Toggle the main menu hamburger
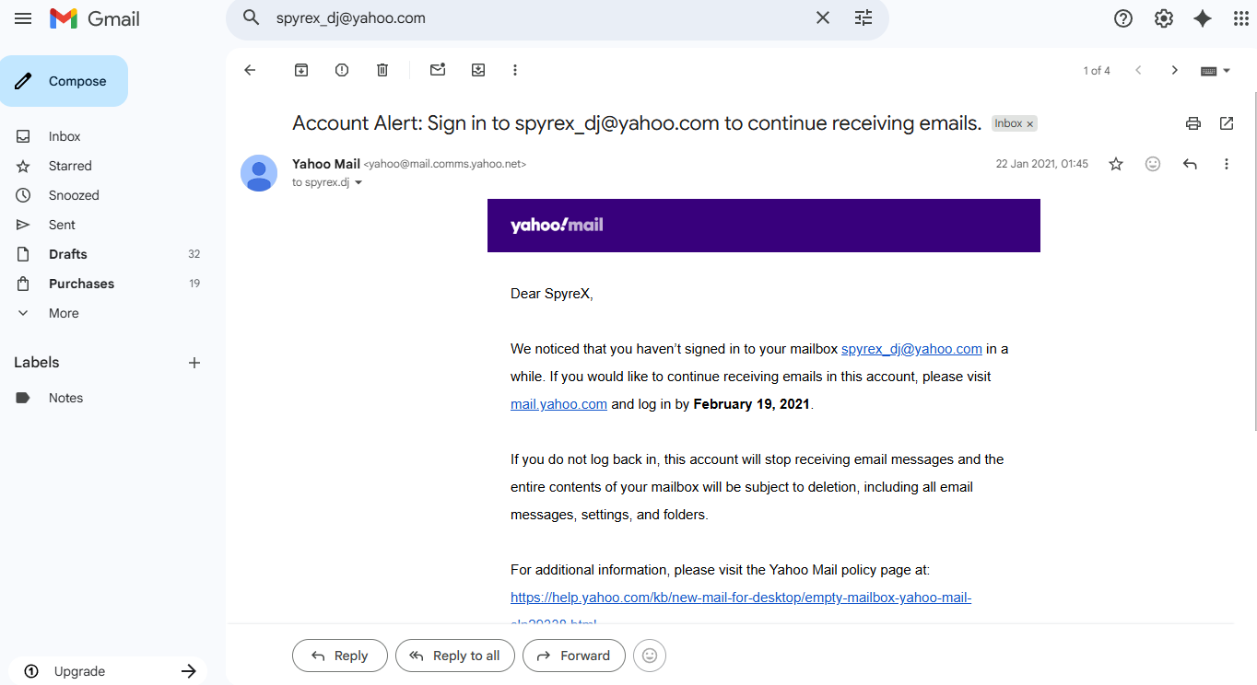The image size is (1257, 685). (23, 18)
